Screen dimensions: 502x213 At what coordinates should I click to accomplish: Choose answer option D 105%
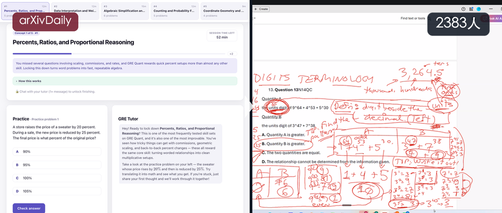[x=57, y=191]
